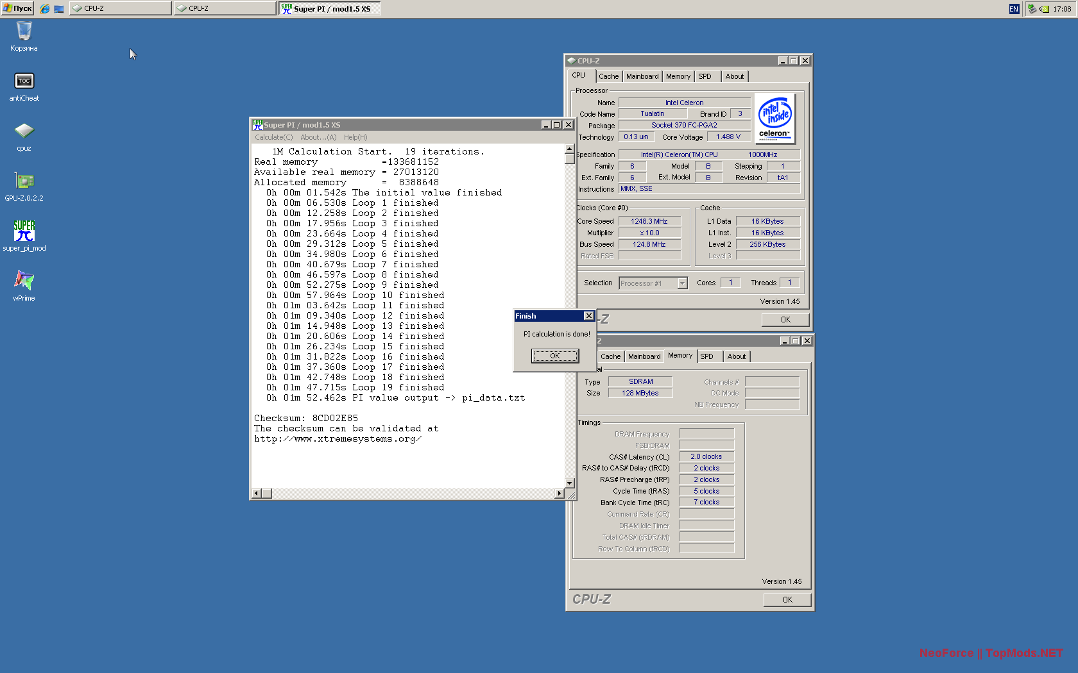Click the Super PI horizontal scroll left arrow
1078x673 pixels.
click(x=257, y=494)
